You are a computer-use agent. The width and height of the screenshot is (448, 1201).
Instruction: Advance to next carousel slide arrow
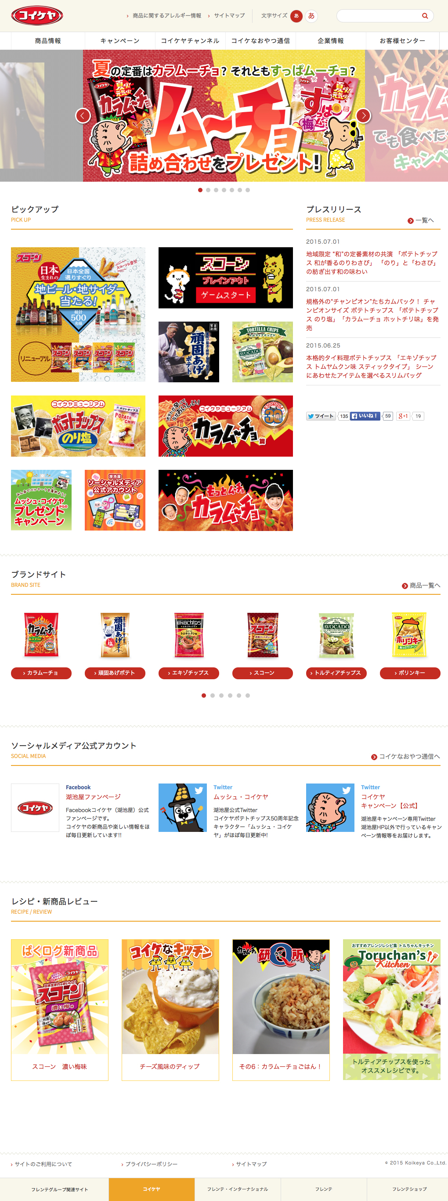pyautogui.click(x=363, y=116)
